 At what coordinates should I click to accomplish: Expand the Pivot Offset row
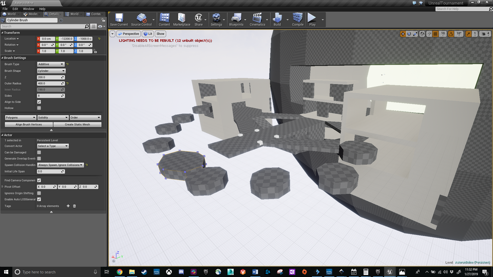click(x=3, y=187)
